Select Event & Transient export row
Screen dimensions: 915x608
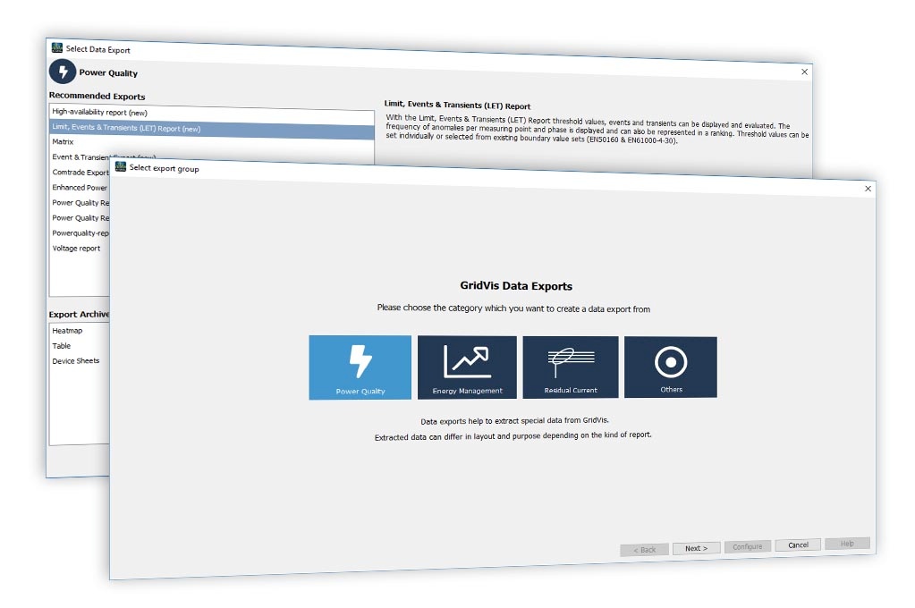tap(80, 157)
